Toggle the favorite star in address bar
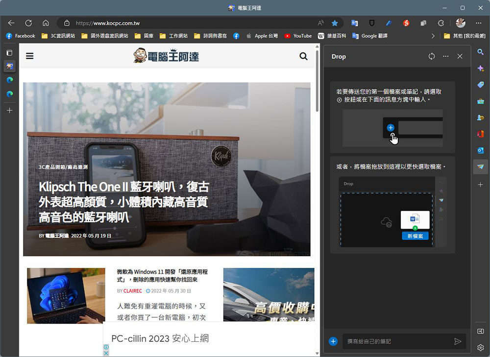The width and height of the screenshot is (490, 357). [x=335, y=23]
